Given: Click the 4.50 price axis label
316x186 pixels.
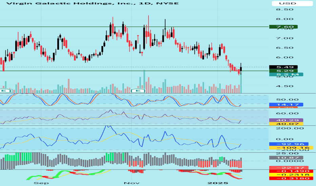Looking at the screenshot, I should click(x=284, y=86).
